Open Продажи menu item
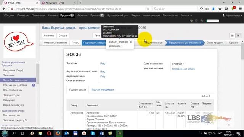The width and height of the screenshot is (244, 137). pos(67,15)
